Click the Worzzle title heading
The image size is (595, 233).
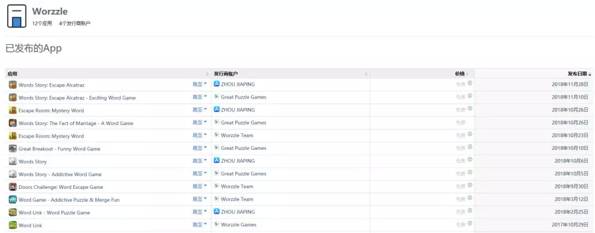point(50,12)
